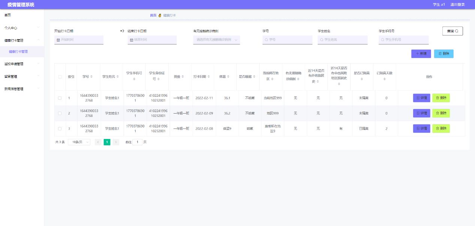
Task: Sort by 体温 using its header arrows
Action: (x=228, y=77)
